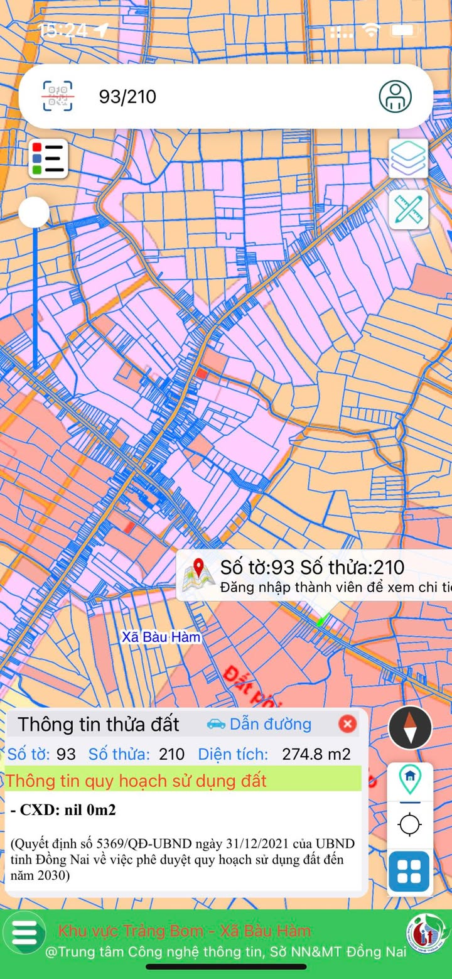Image resolution: width=452 pixels, height=979 pixels.
Task: Open the map layers stack icon
Action: coord(408,158)
